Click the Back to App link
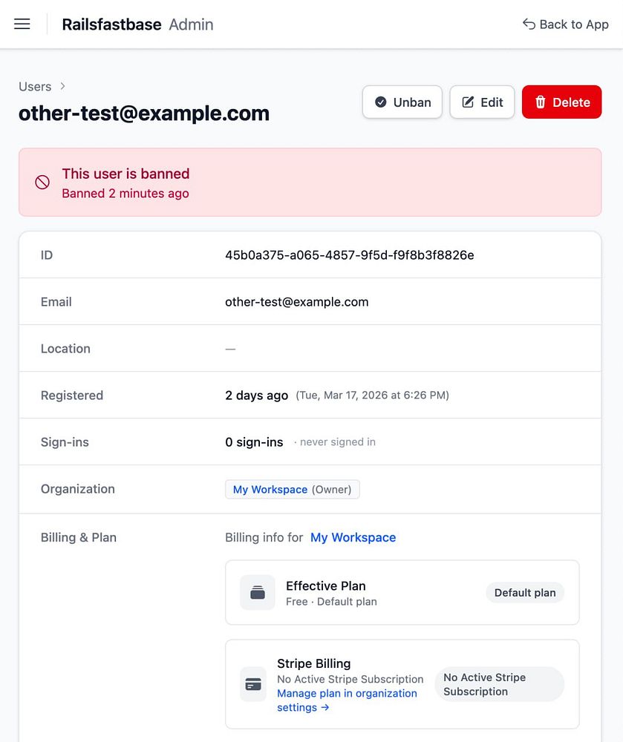Viewport: 623px width, 742px height. coord(566,24)
